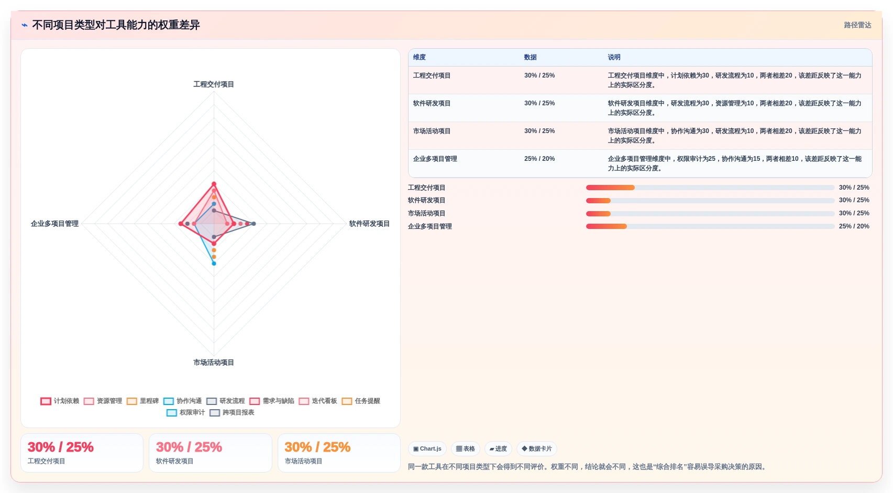Click the blue data point toward 市场活动项目 axis

(214, 264)
